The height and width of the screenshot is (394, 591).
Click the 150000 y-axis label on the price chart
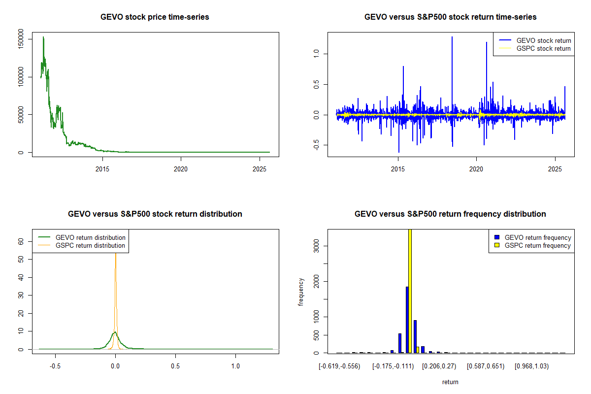[x=20, y=38]
